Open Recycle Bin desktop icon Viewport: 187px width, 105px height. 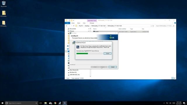tap(4, 4)
